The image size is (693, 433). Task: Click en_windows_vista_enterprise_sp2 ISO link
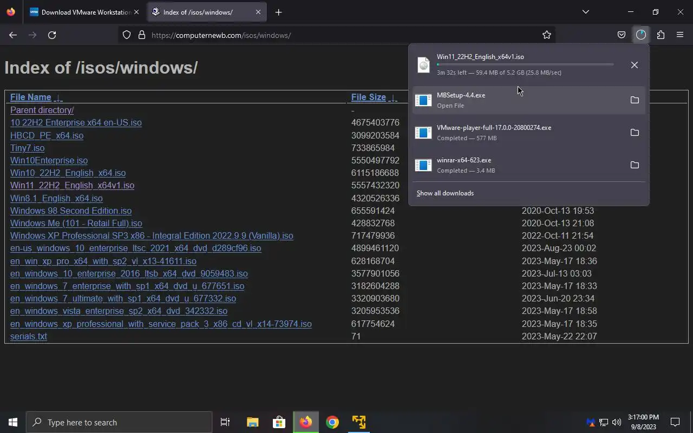click(119, 311)
